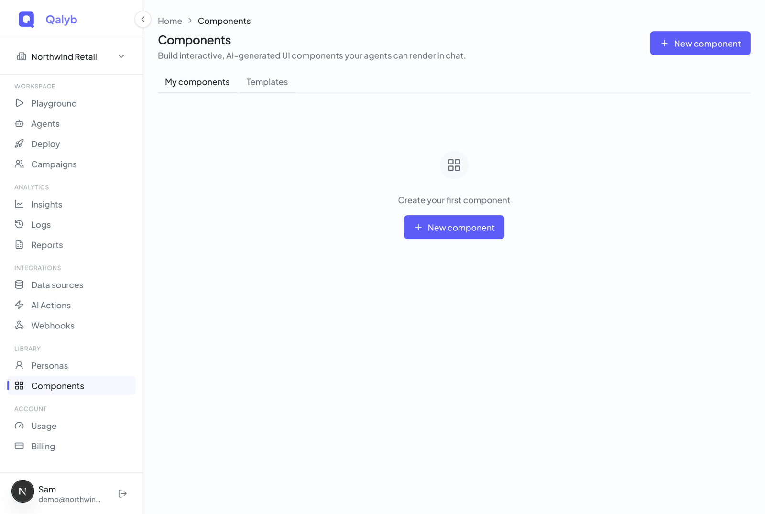Click the Qalyb brand name
Image resolution: width=765 pixels, height=514 pixels.
(61, 20)
